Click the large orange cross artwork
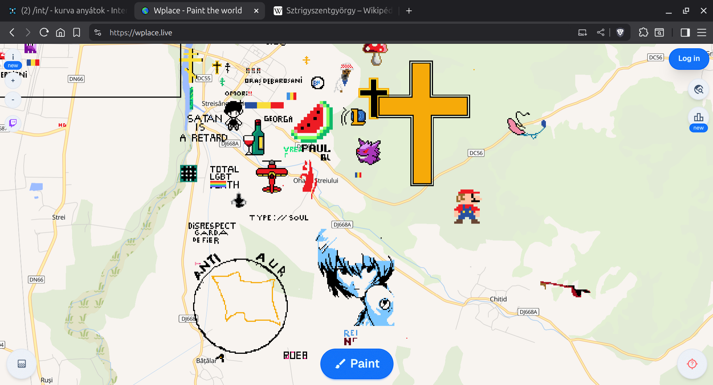This screenshot has height=385, width=713. click(x=422, y=123)
